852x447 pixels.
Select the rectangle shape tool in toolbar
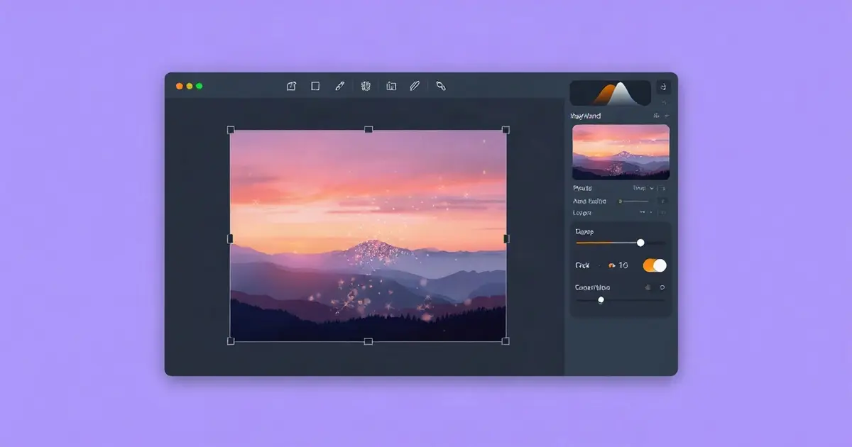(315, 86)
